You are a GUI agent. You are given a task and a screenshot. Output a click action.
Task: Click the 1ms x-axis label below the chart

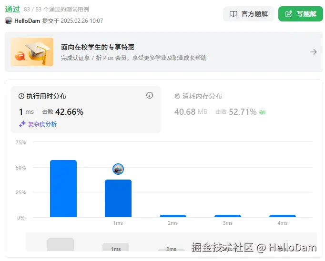point(118,223)
